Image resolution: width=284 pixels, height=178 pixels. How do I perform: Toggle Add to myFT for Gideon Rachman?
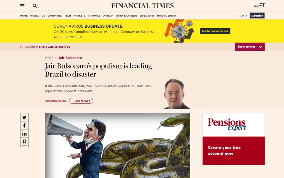click(81, 101)
